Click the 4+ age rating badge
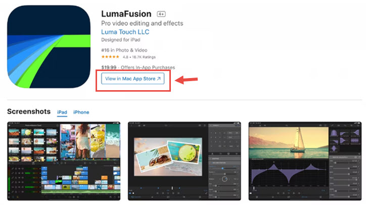Viewport: 366px width, 205px height. point(161,14)
